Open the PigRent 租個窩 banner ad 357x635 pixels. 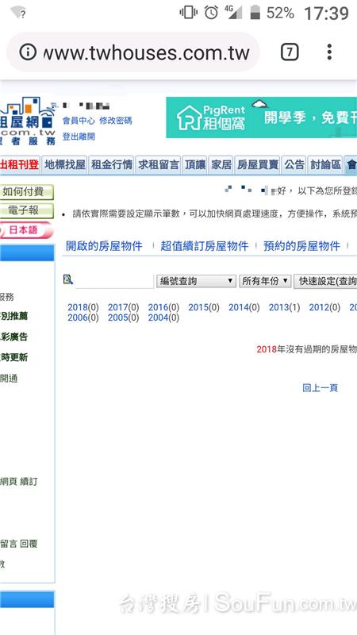[x=262, y=117]
